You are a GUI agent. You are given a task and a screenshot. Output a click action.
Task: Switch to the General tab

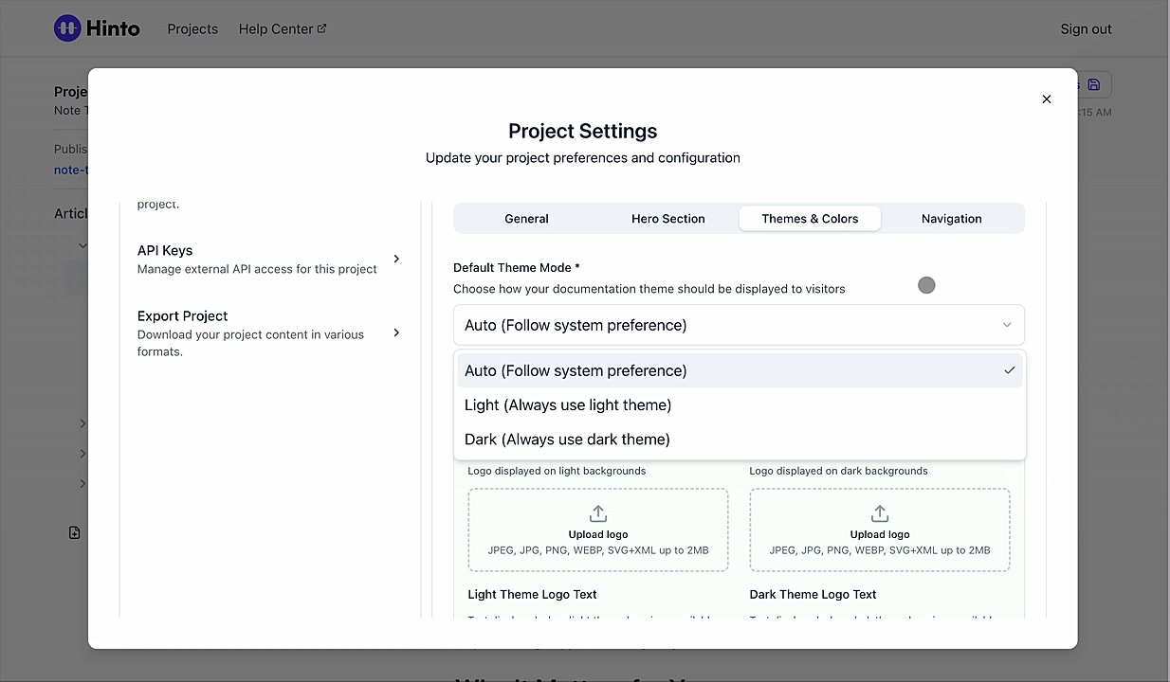526,218
